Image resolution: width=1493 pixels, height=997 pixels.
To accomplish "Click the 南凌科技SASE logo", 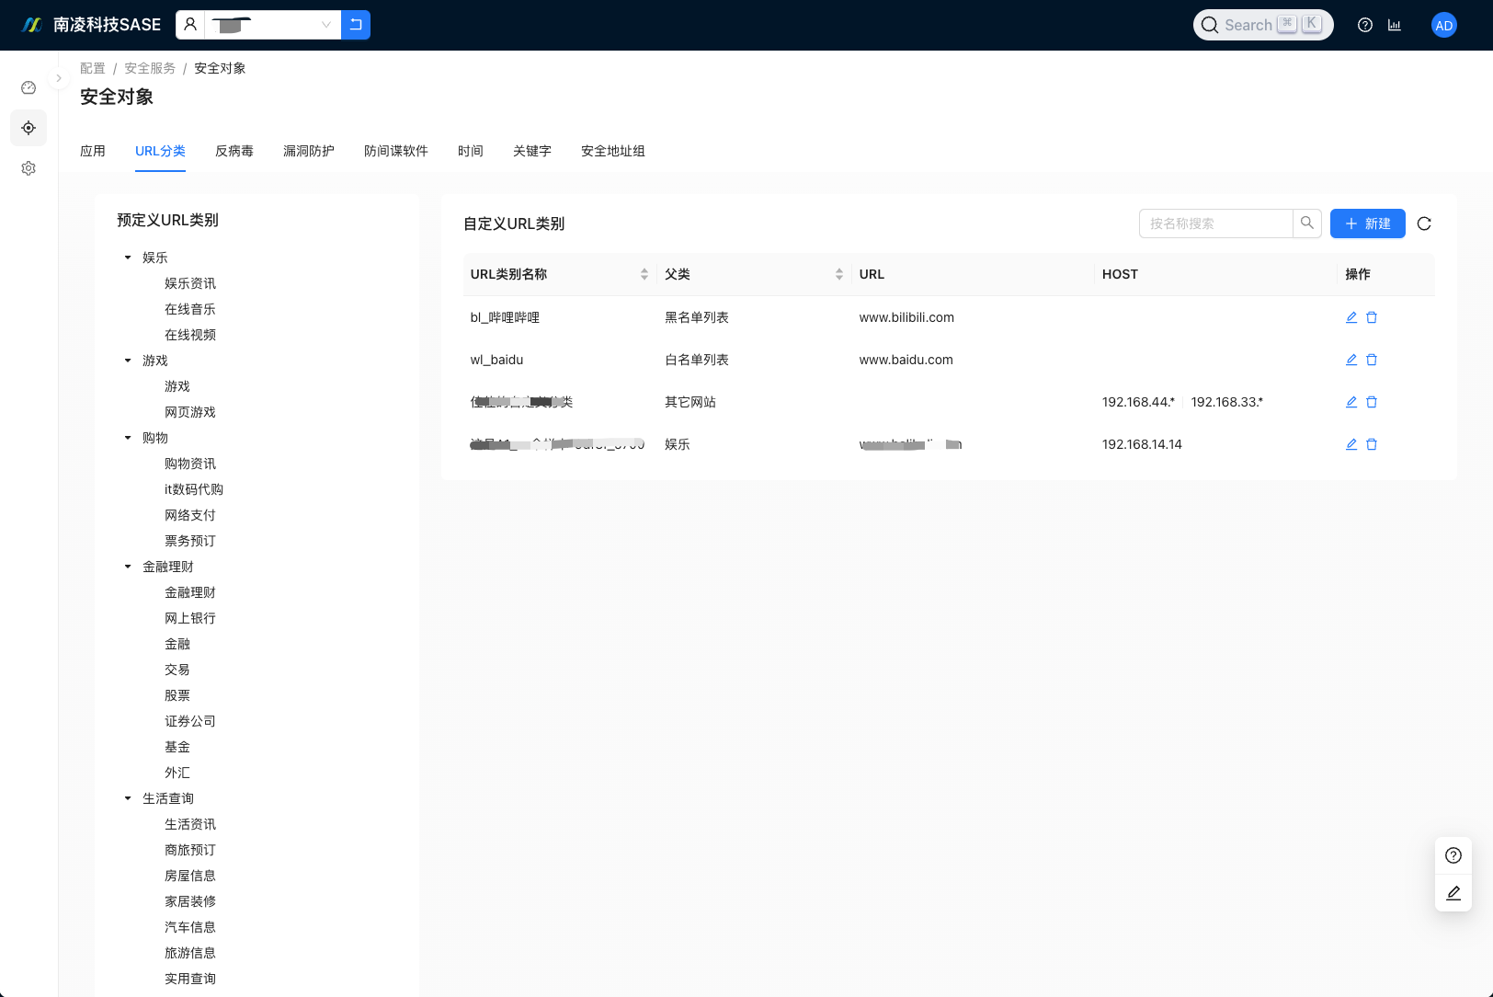I will [91, 25].
